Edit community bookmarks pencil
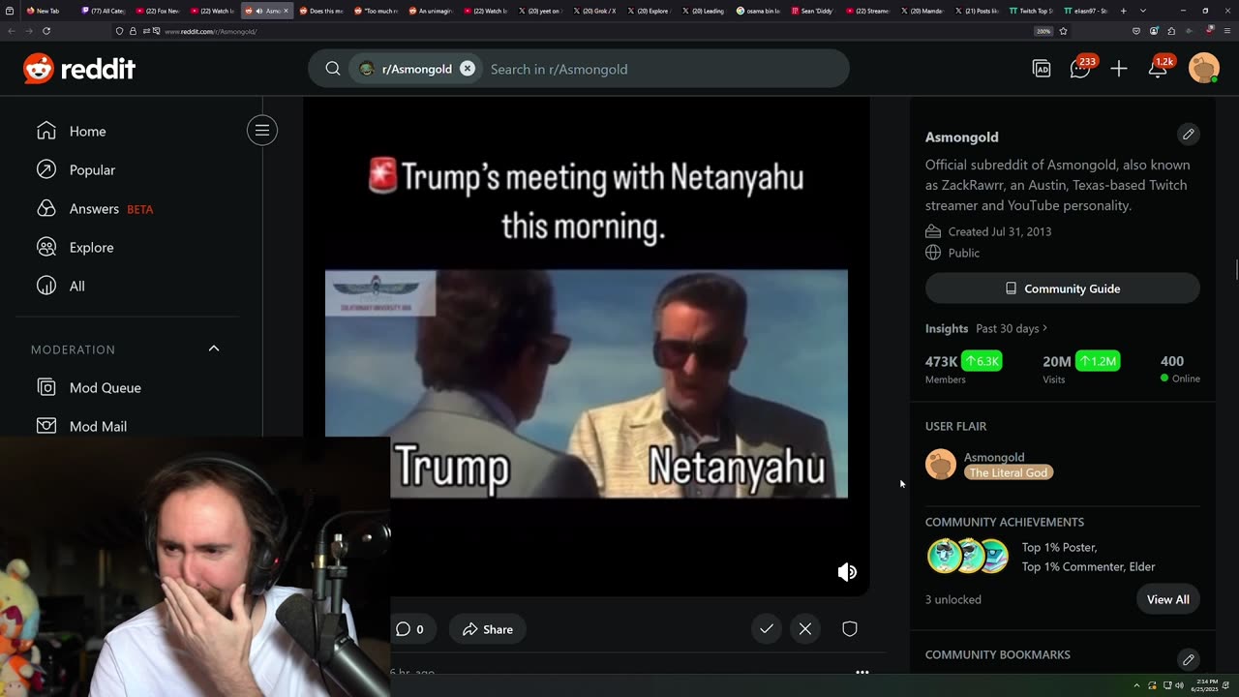This screenshot has height=697, width=1239. pyautogui.click(x=1189, y=659)
